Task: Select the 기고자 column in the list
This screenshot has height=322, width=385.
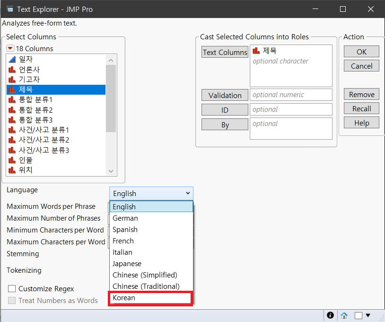Action: (56, 80)
